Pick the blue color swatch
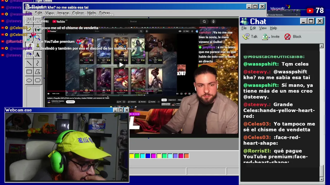The width and height of the screenshot is (330, 185). point(148,156)
